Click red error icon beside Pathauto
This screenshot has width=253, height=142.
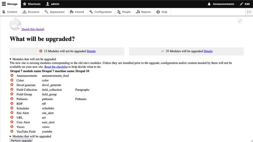[x=12, y=99]
